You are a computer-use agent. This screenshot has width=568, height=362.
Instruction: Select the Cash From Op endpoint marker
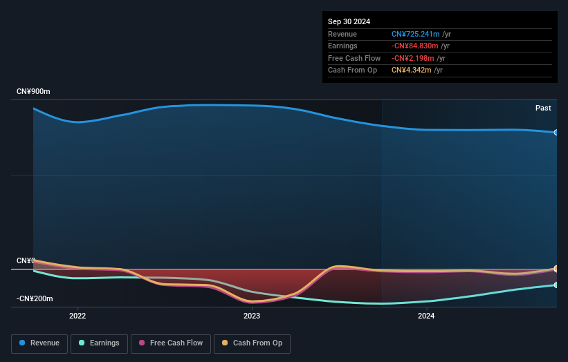[x=556, y=268]
